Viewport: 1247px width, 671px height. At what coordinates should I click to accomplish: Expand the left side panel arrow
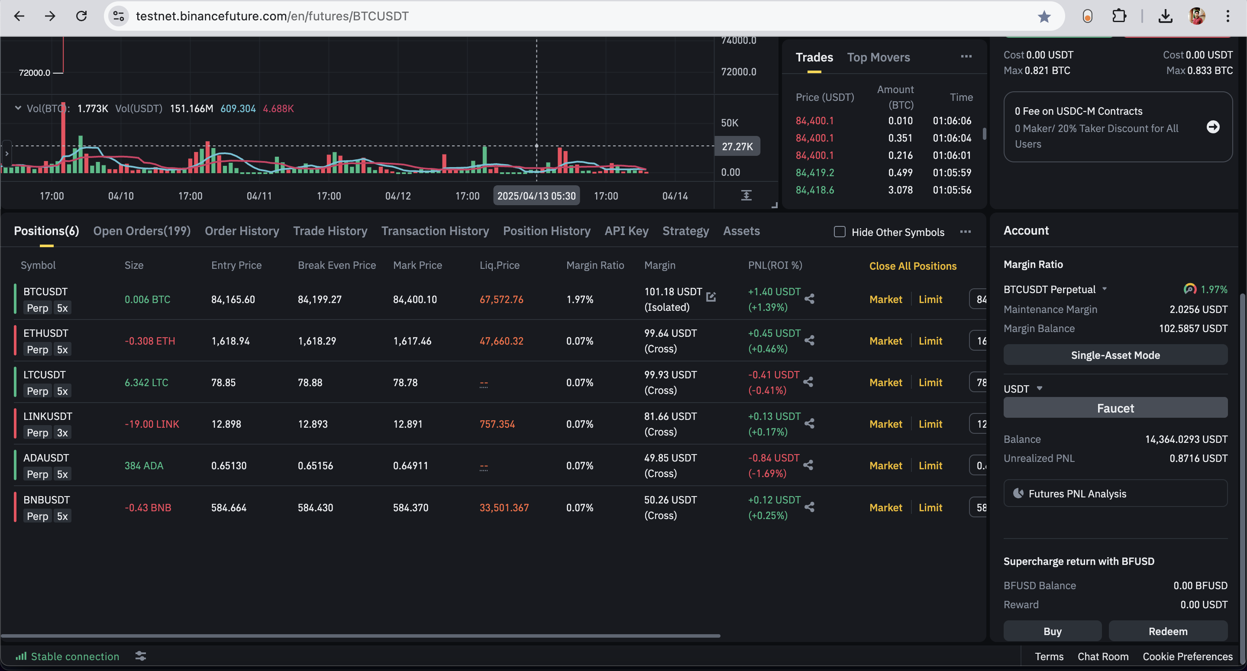coord(6,154)
